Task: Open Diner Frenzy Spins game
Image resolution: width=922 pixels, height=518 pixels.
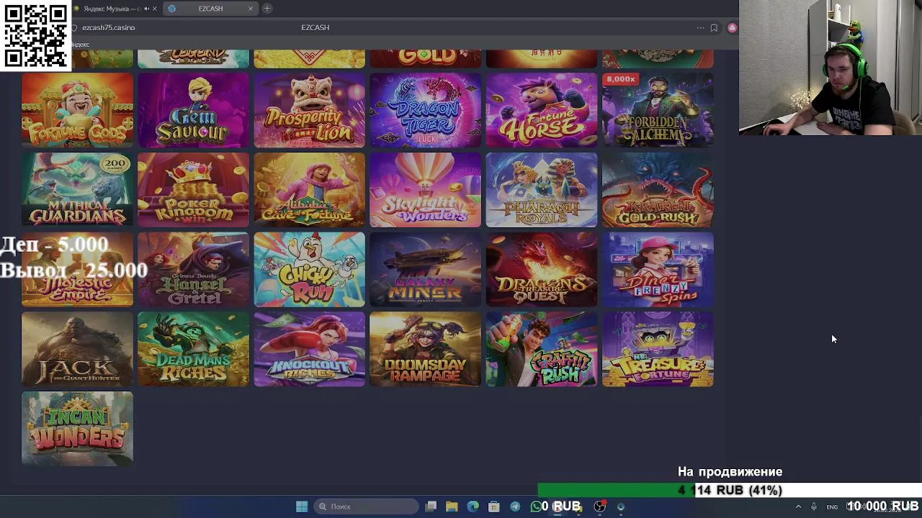Action: point(657,270)
